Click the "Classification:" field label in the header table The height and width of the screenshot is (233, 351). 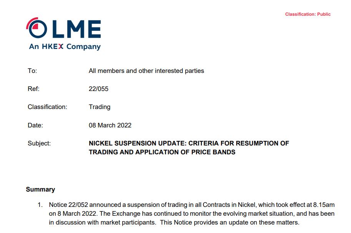click(47, 107)
